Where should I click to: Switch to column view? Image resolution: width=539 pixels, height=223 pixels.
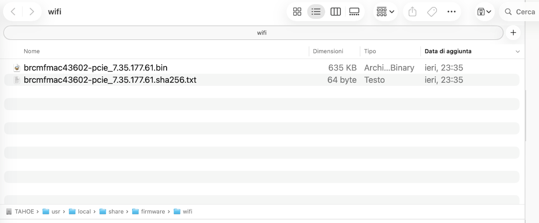pyautogui.click(x=336, y=12)
